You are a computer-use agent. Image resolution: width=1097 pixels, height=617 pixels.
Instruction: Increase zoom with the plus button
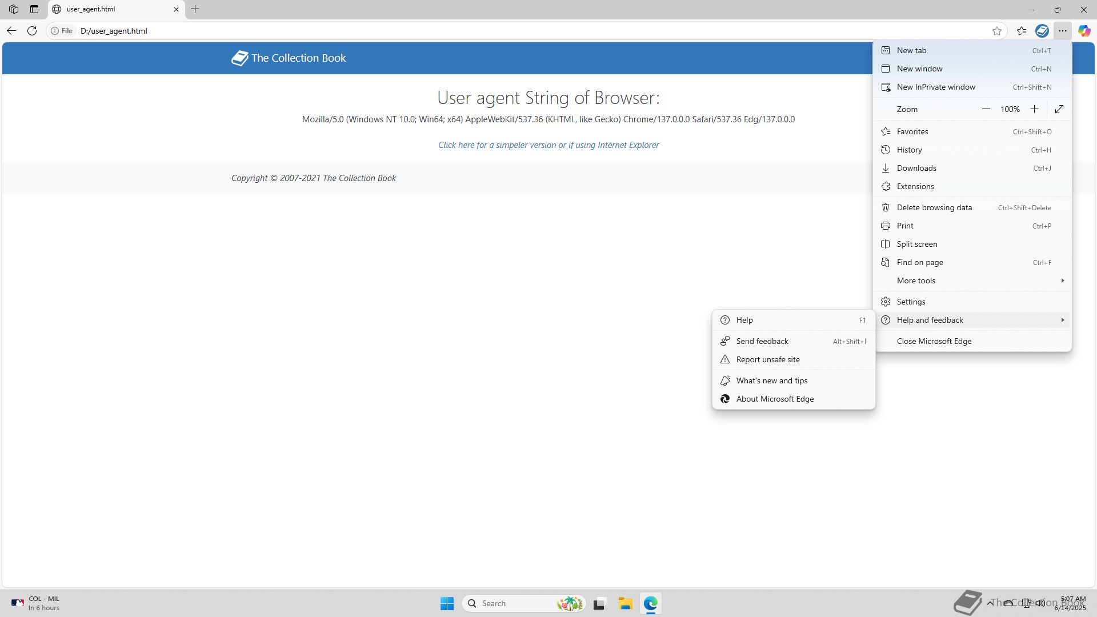[1034, 109]
